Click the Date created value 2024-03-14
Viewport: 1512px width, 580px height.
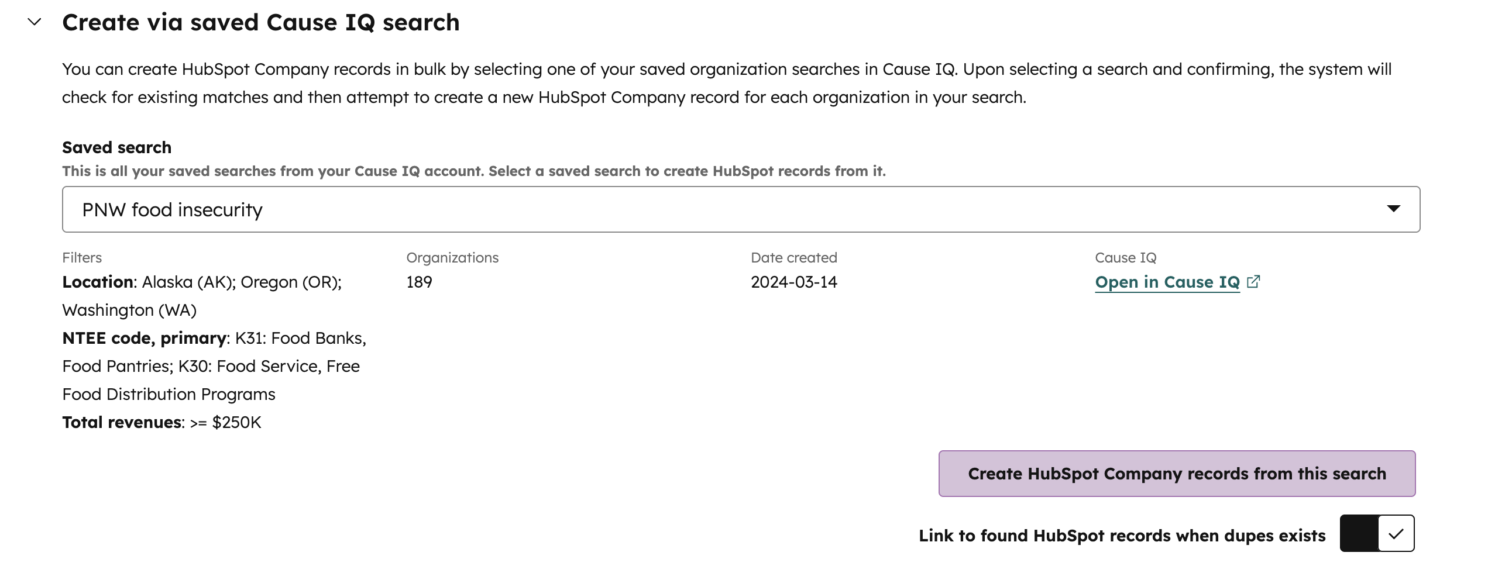click(794, 282)
